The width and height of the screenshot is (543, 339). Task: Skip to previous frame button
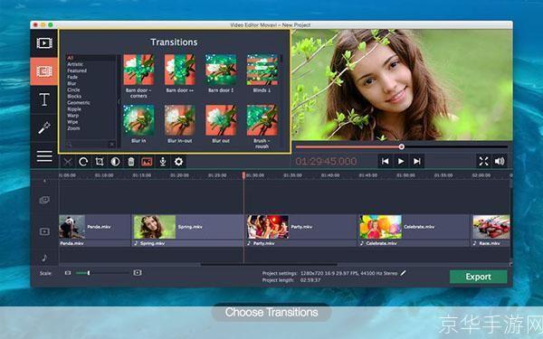[385, 161]
